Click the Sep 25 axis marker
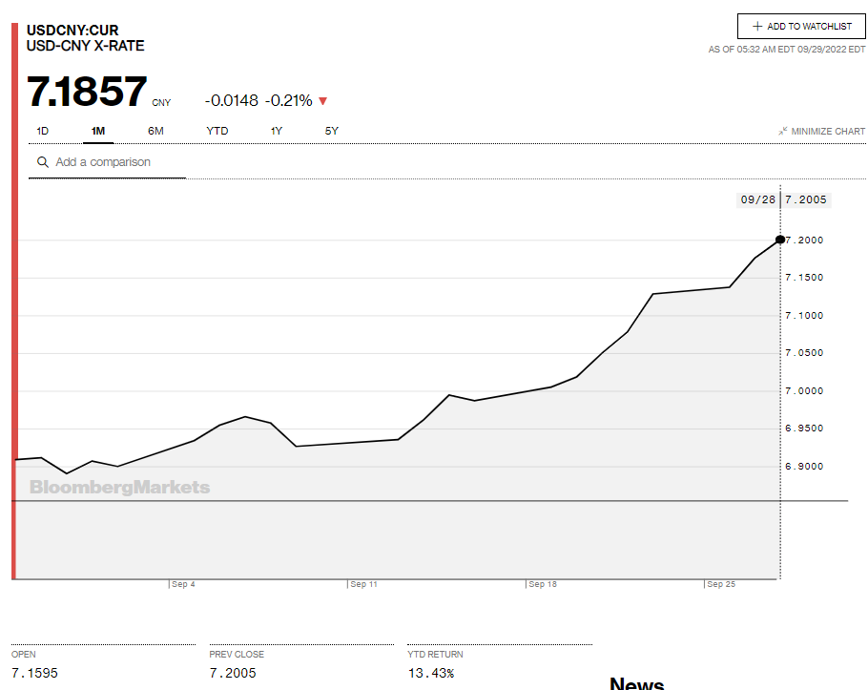 722,584
